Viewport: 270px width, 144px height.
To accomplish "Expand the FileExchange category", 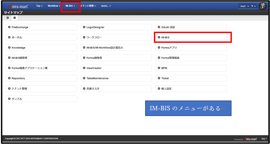I will pos(41,27).
